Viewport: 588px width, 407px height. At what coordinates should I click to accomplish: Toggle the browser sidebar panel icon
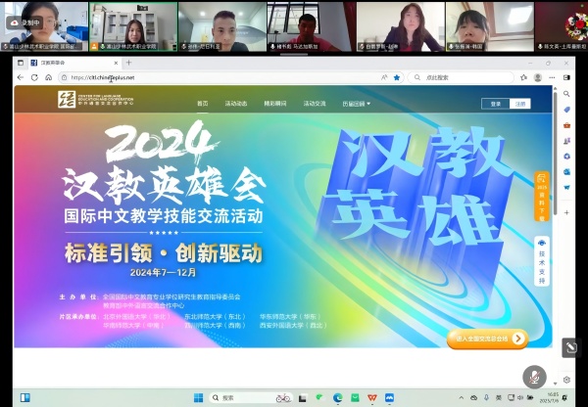click(566, 77)
